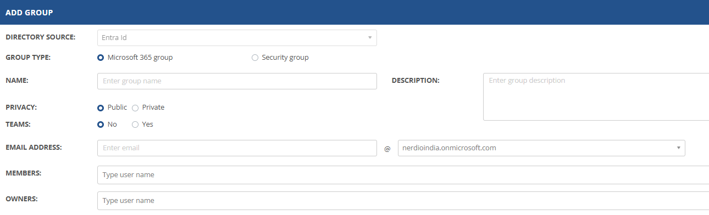Select No for Teams

[101, 125]
